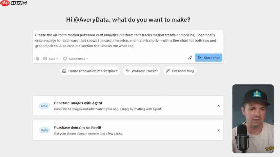Image resolution: width=280 pixels, height=157 pixels.
Task: Dismiss the Generate Images with Agent card
Action: (x=218, y=106)
